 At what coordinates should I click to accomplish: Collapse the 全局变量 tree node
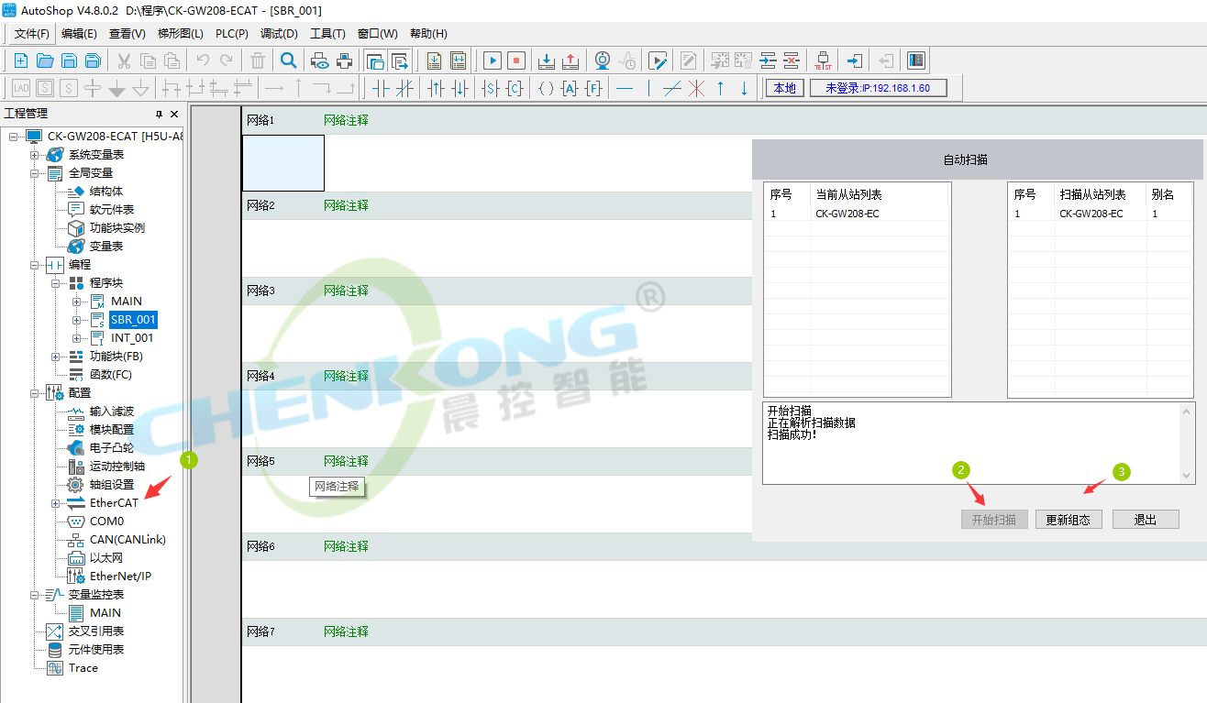click(x=35, y=173)
